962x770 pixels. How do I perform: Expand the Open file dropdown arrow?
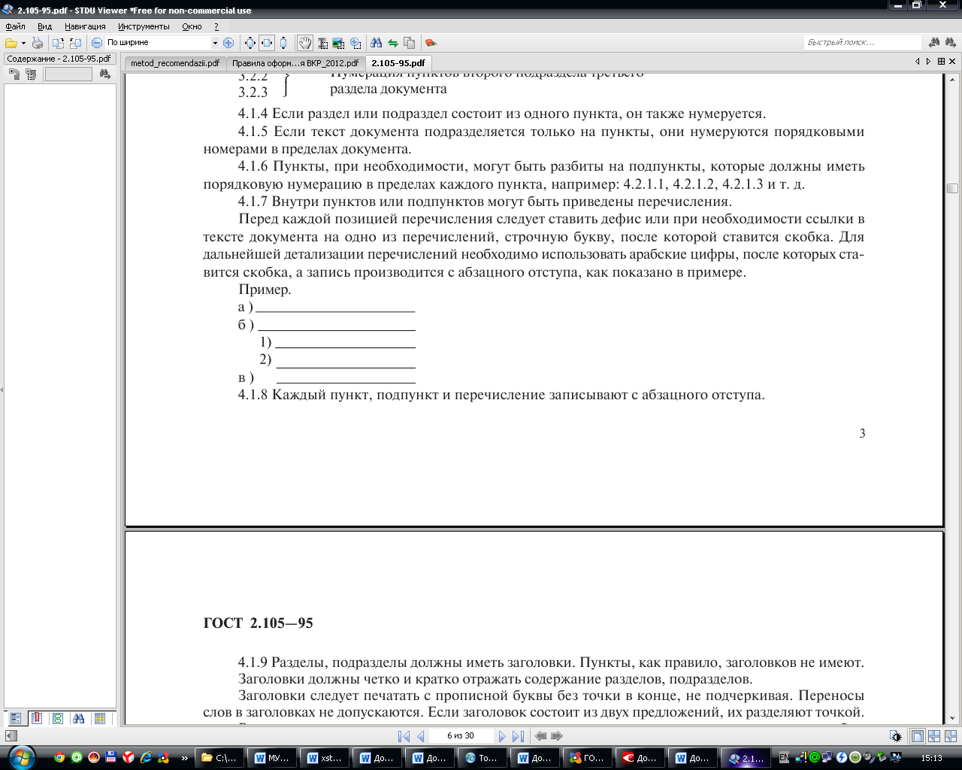[x=23, y=43]
